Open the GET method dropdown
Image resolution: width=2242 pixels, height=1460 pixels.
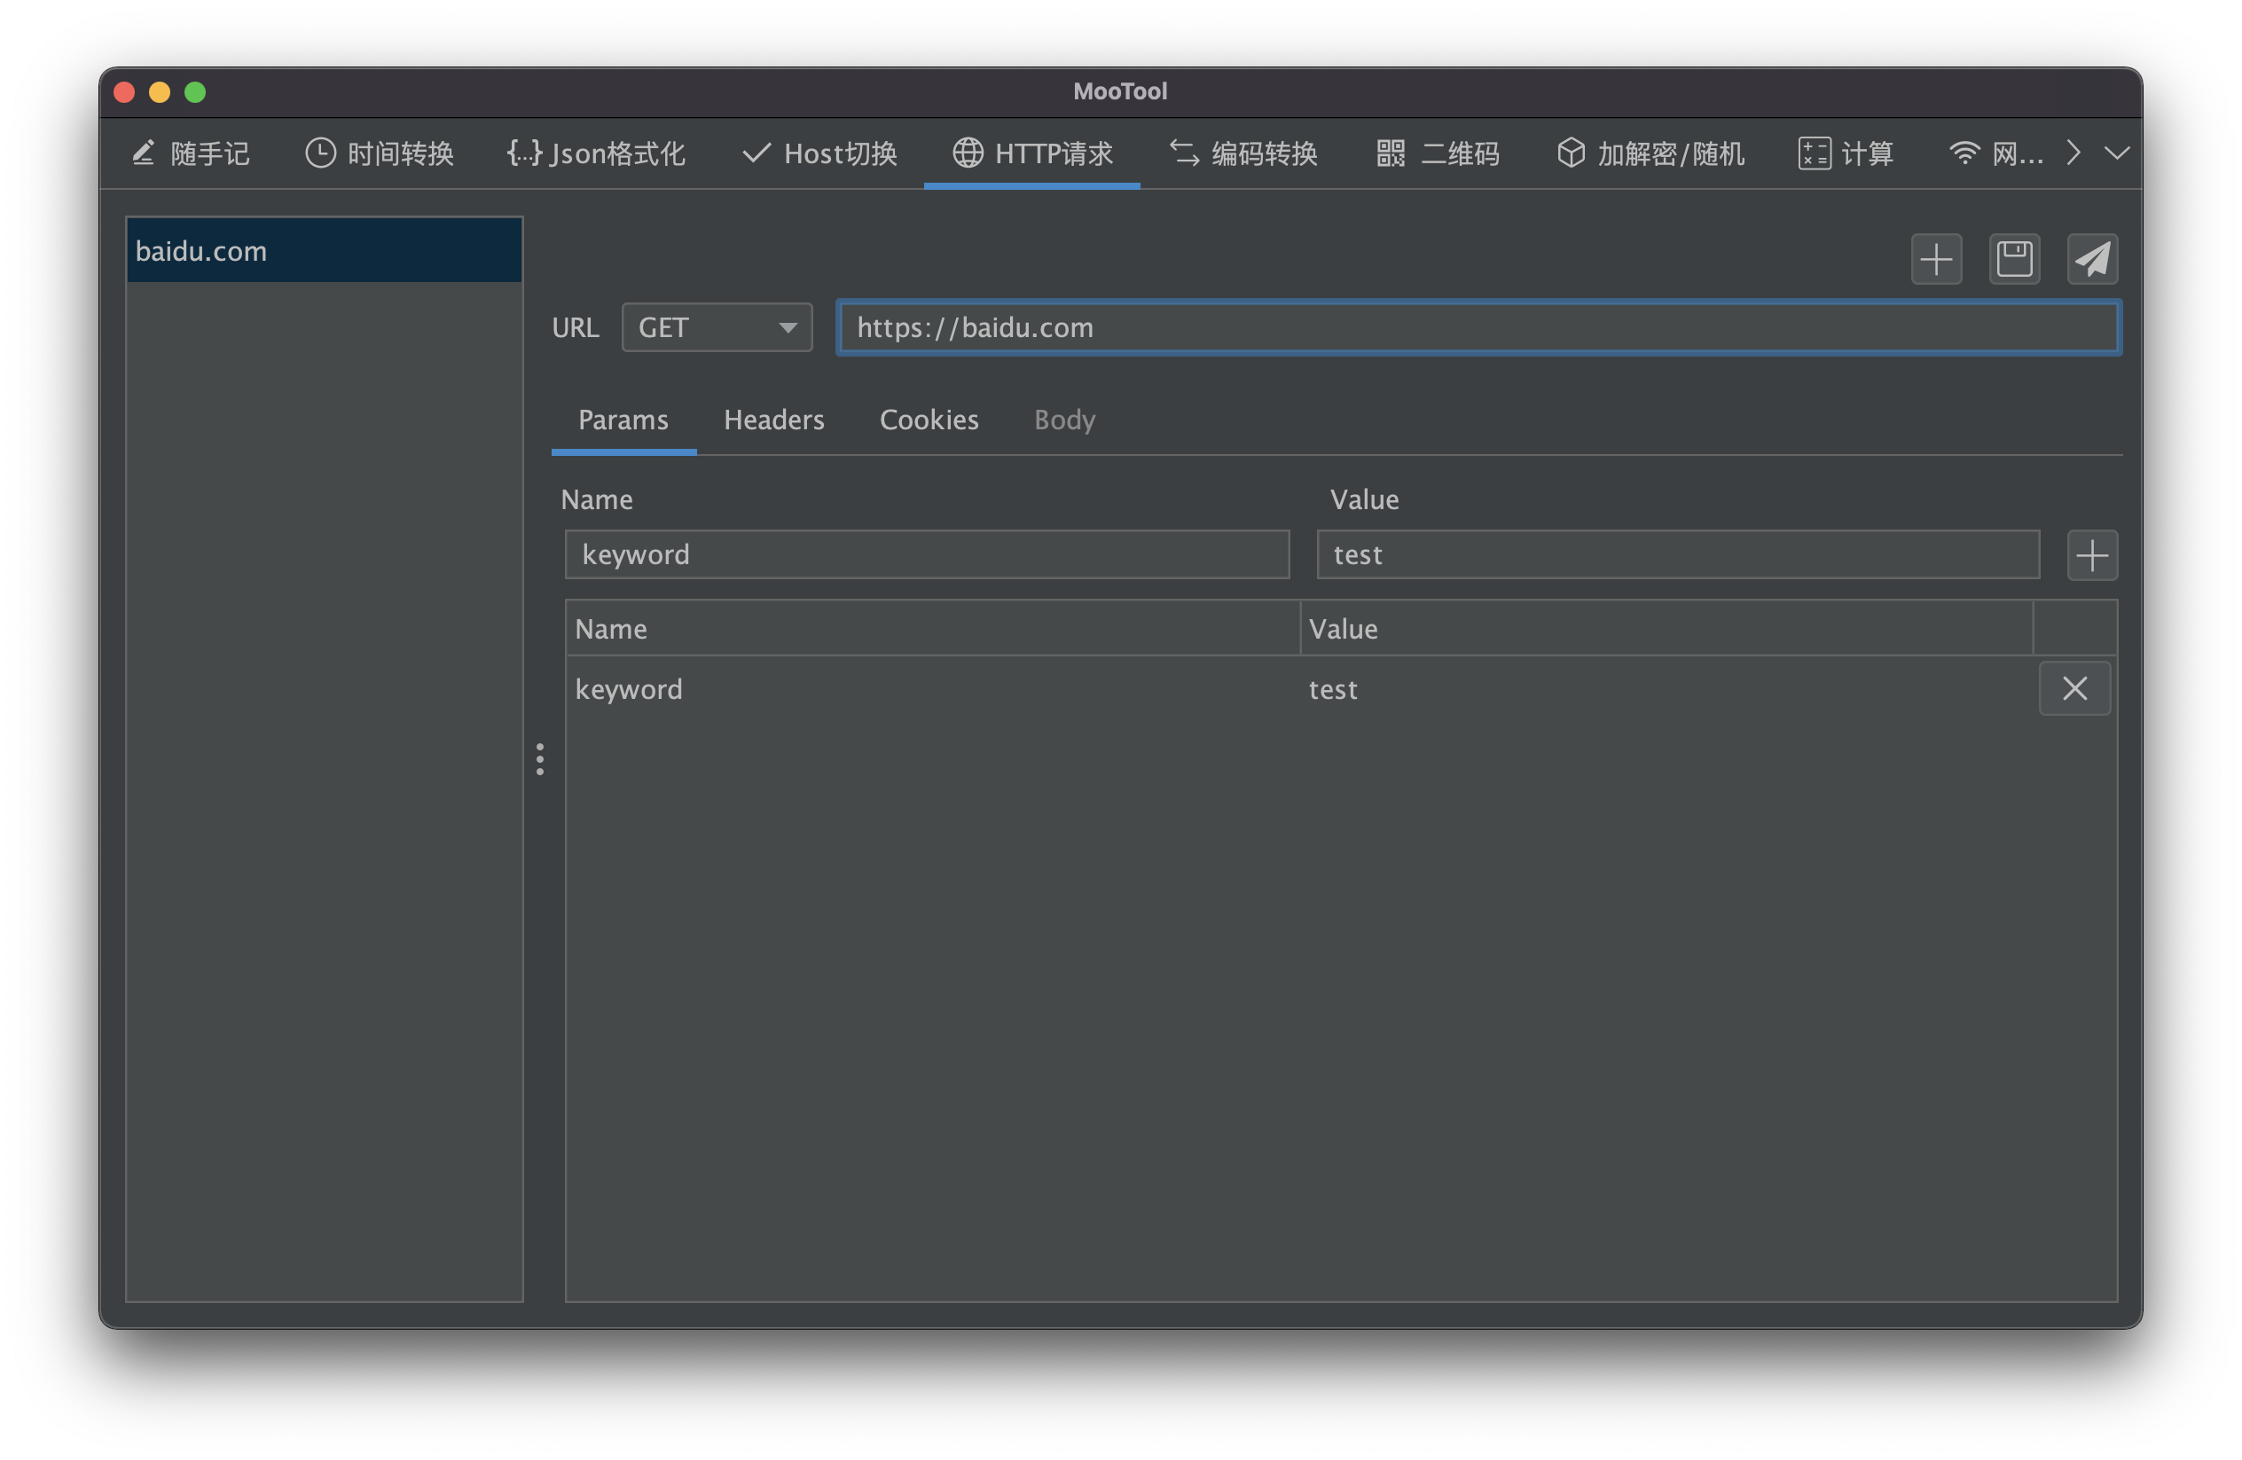tap(717, 328)
